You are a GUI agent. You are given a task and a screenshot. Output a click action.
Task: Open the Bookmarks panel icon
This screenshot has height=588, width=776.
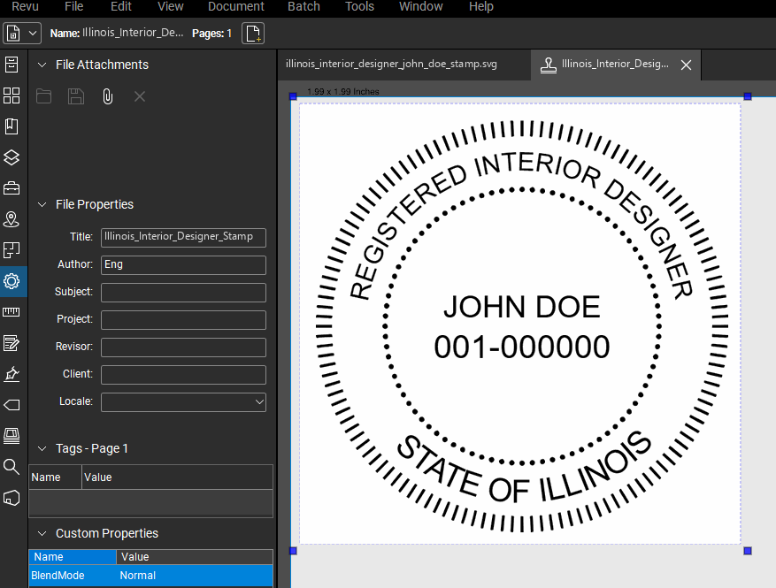tap(12, 126)
